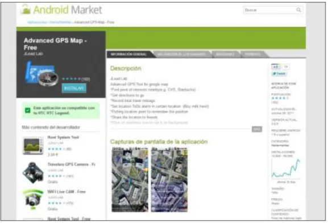
Task: Open the WiFi Live CAM - Free title link
Action: point(67,192)
